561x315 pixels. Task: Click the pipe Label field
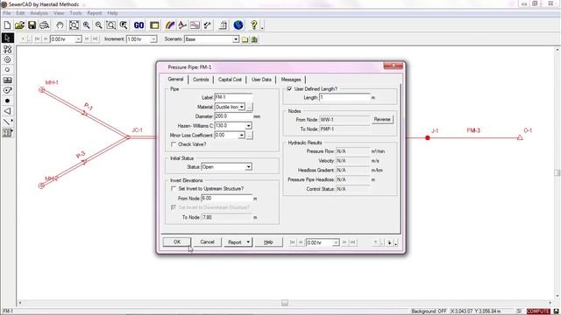pos(233,97)
